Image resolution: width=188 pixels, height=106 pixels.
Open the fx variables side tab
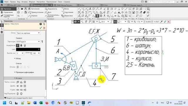tap(2, 29)
